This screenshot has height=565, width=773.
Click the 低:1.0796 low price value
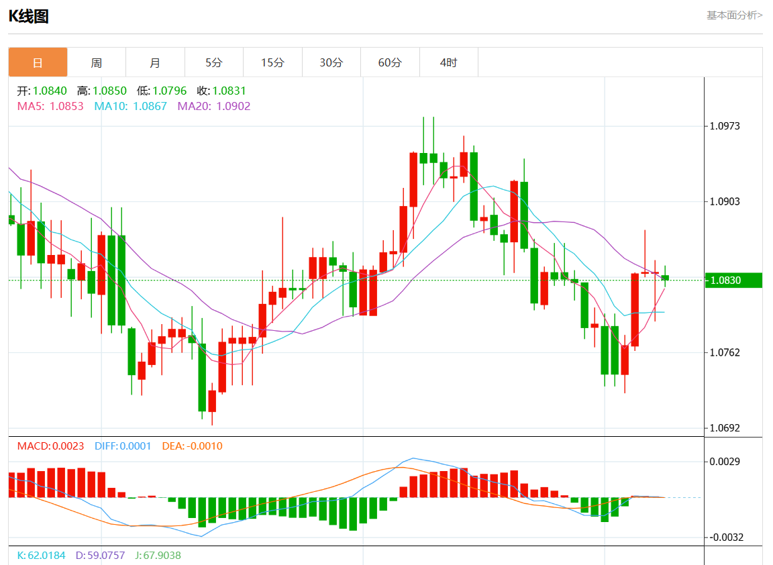pyautogui.click(x=162, y=91)
